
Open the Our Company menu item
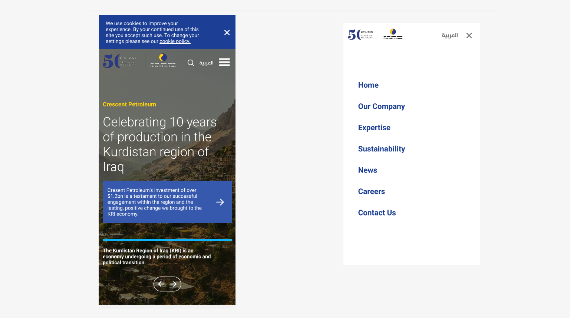[x=381, y=107]
